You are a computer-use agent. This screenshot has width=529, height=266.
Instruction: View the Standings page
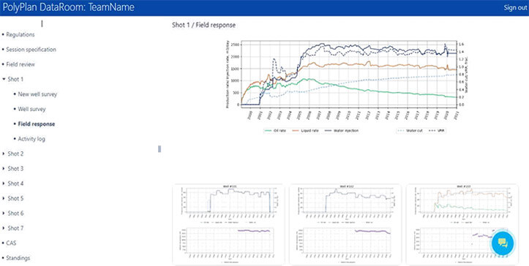click(x=18, y=258)
